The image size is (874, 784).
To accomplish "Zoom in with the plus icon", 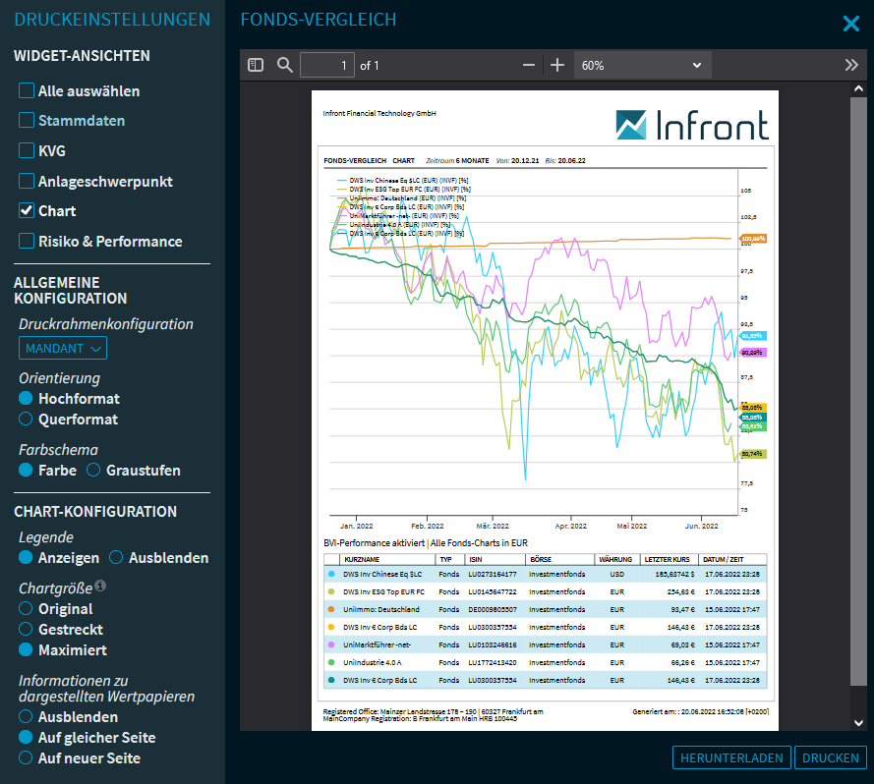I will (x=557, y=65).
